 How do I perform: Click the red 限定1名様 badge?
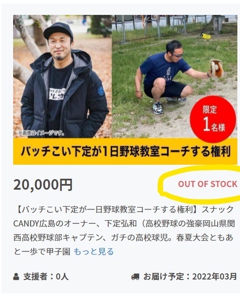point(213,119)
